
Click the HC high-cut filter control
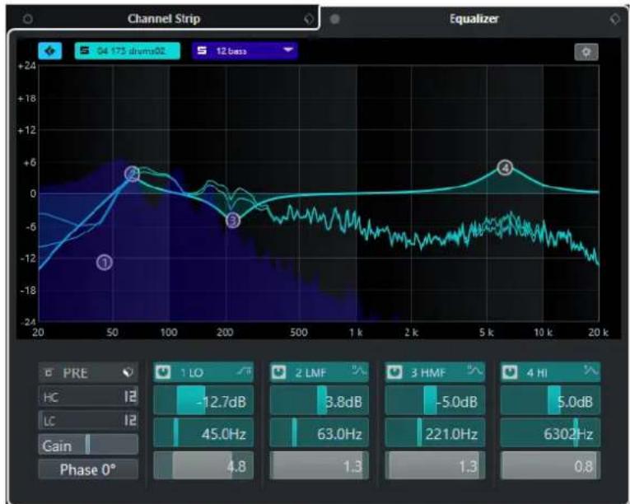88,397
